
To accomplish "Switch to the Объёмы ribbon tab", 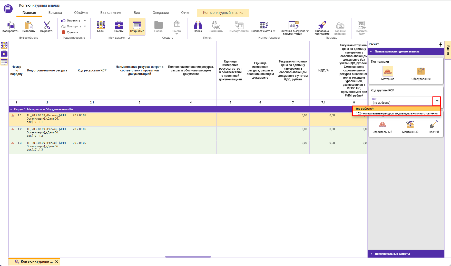I will click(81, 13).
